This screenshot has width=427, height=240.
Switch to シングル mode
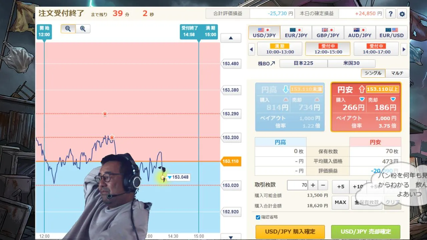[373, 73]
